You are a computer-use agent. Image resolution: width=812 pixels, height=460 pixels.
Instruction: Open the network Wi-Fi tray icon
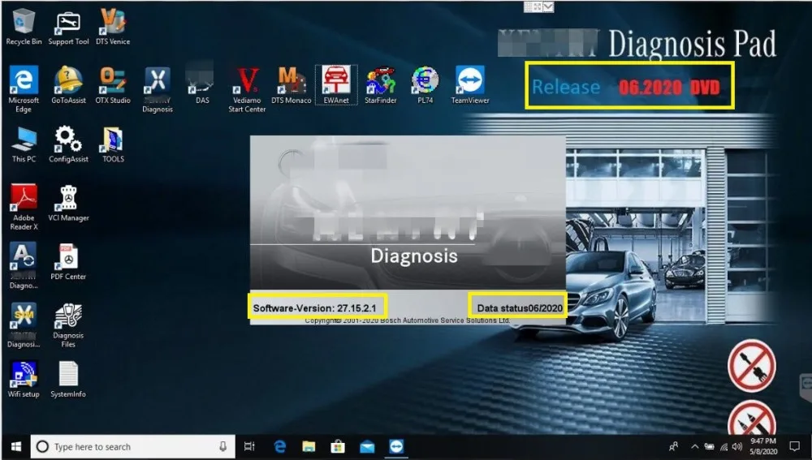(x=723, y=446)
